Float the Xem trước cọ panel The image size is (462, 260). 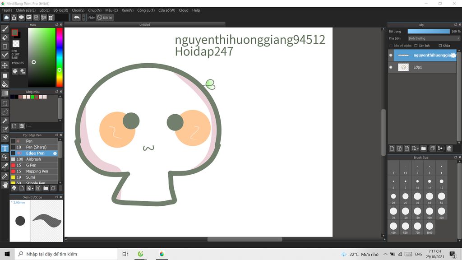pyautogui.click(x=56, y=197)
